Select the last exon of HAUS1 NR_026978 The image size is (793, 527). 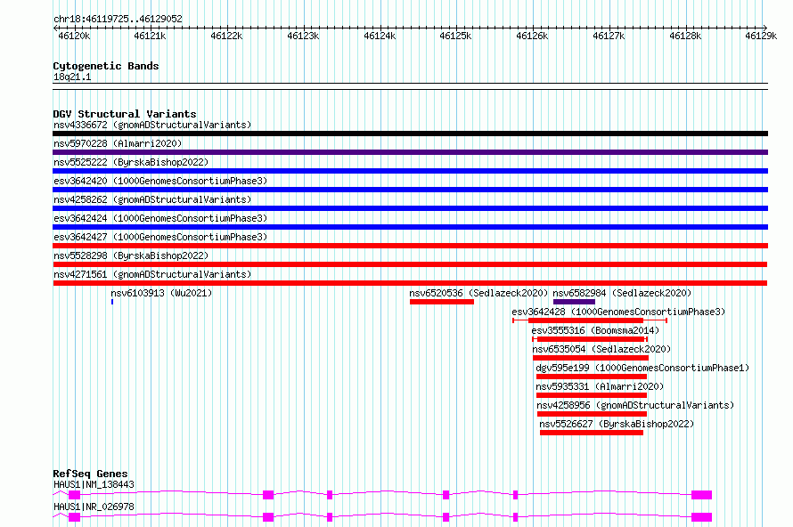click(701, 517)
